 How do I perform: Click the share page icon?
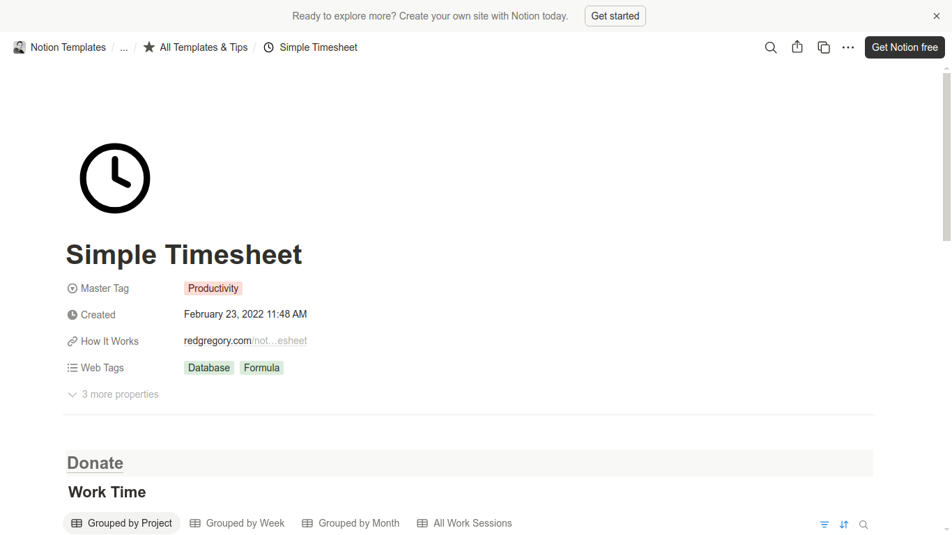[x=797, y=47]
